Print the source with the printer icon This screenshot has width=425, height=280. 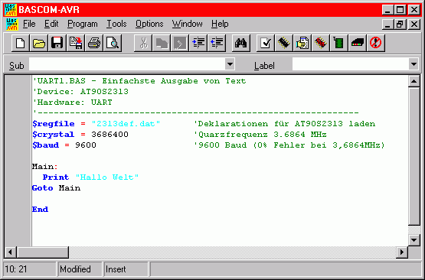tap(94, 43)
